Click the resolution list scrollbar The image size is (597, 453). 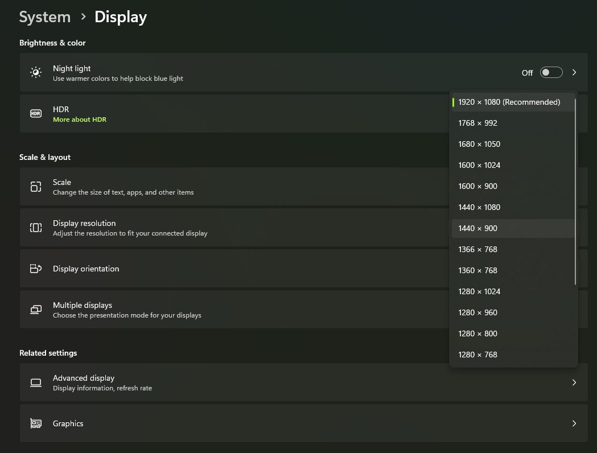point(575,191)
